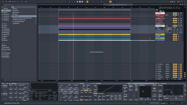Click the Operator Tone knob

tap(70, 99)
